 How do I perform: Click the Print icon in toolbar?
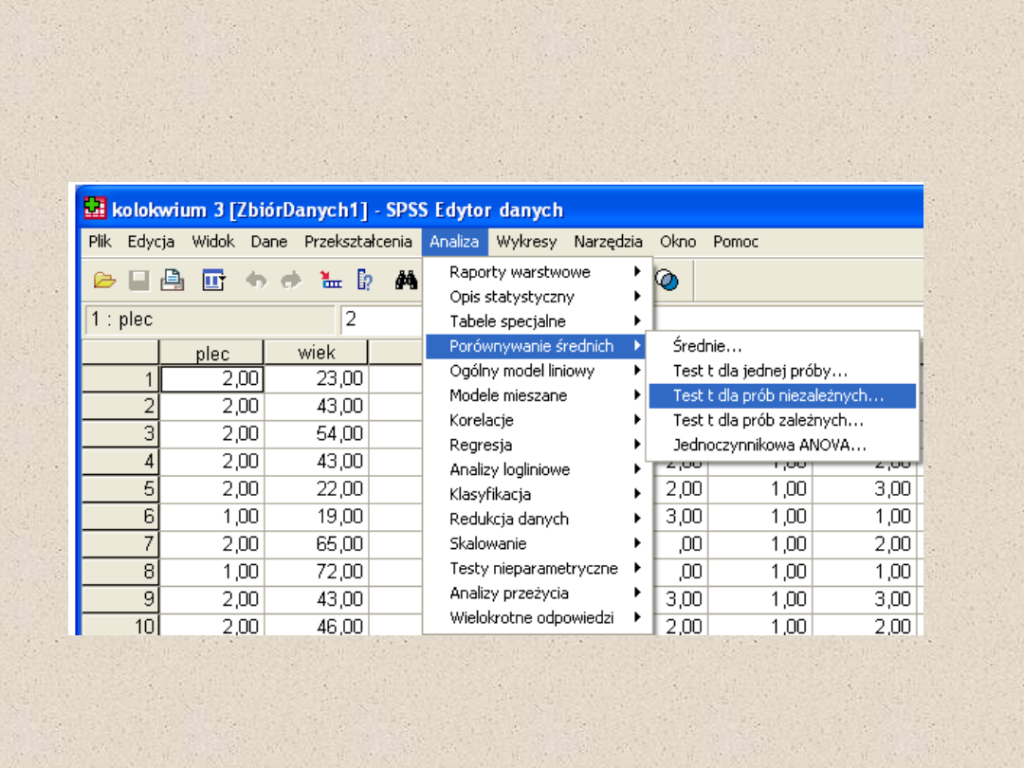[x=173, y=281]
